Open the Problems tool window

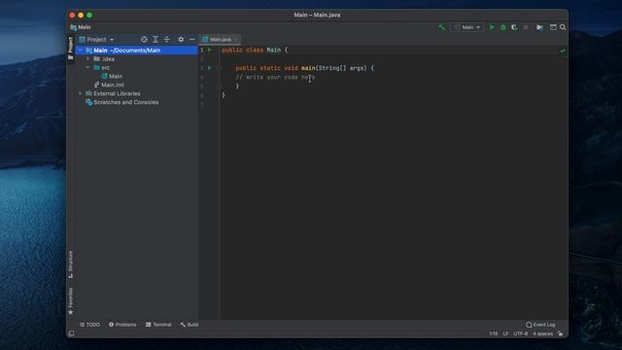(x=122, y=325)
